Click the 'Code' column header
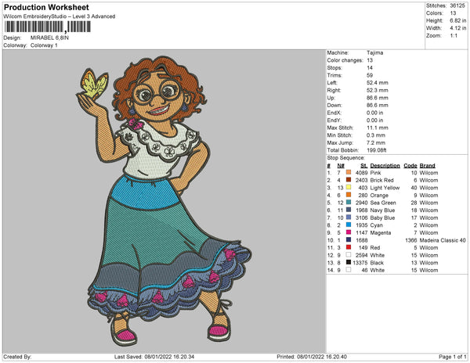 (410, 166)
